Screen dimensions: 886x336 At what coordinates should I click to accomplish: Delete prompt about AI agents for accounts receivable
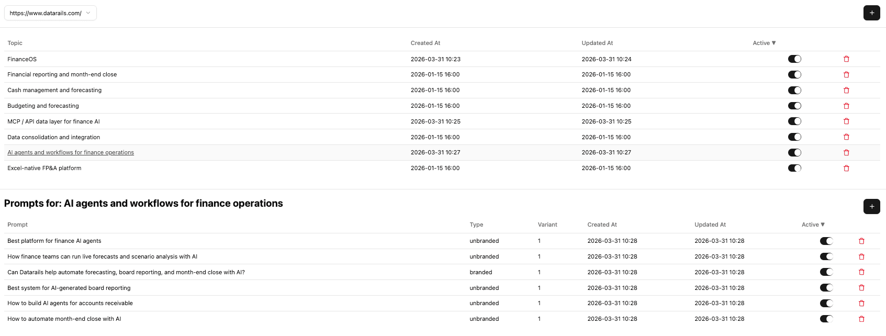[x=861, y=304]
